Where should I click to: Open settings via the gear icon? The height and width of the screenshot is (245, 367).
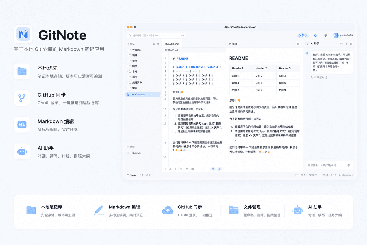tap(326, 35)
